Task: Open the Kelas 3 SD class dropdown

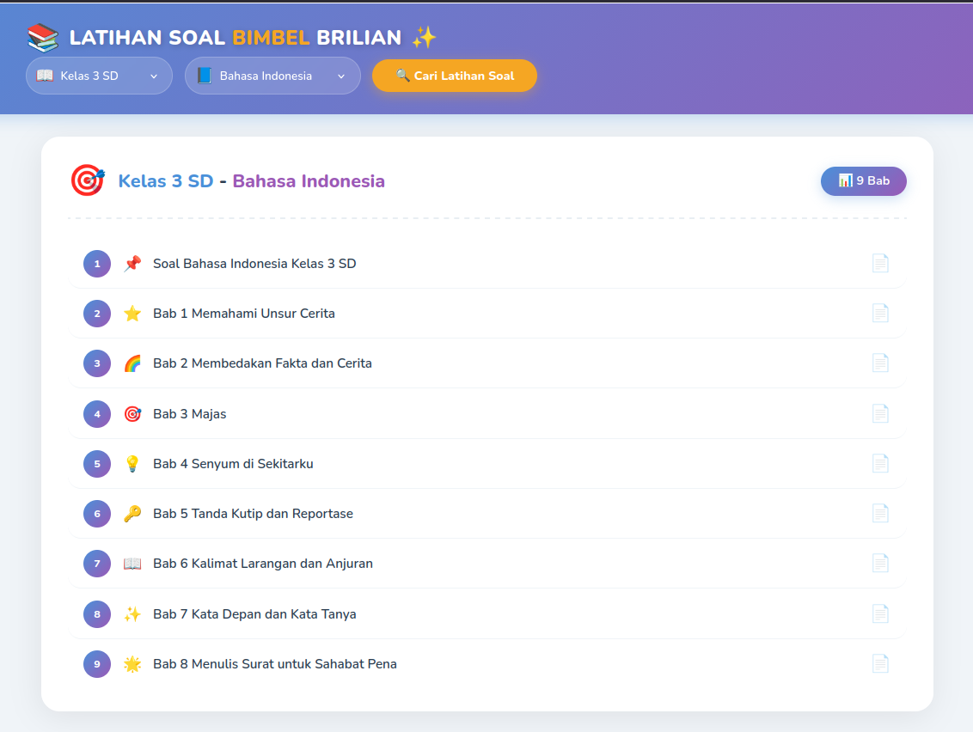Action: 99,76
